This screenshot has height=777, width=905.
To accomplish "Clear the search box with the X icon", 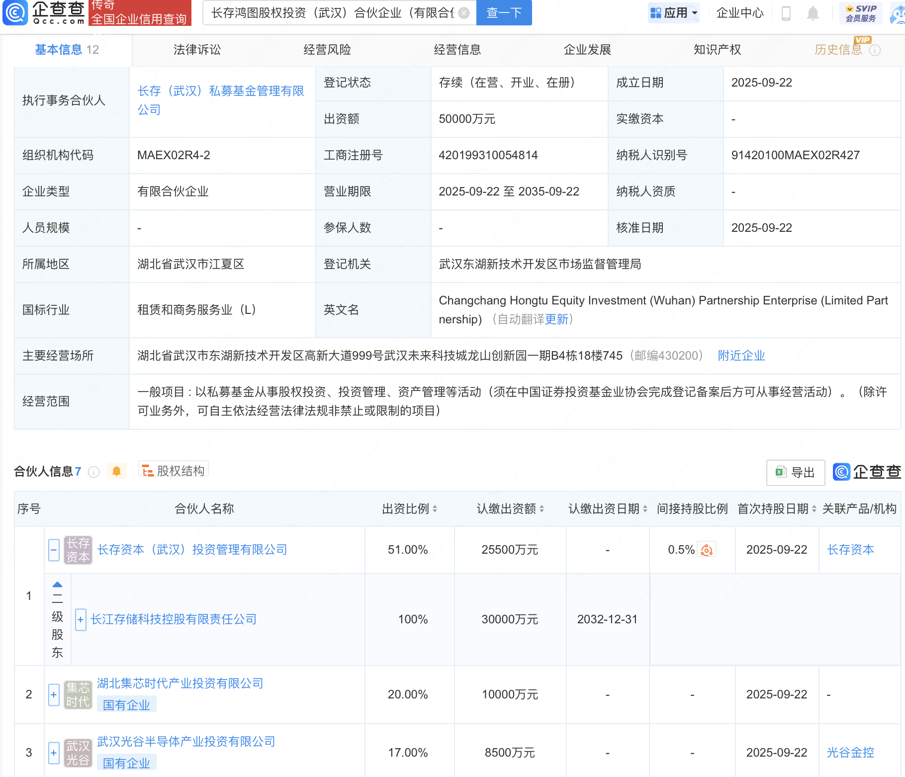I will [463, 13].
